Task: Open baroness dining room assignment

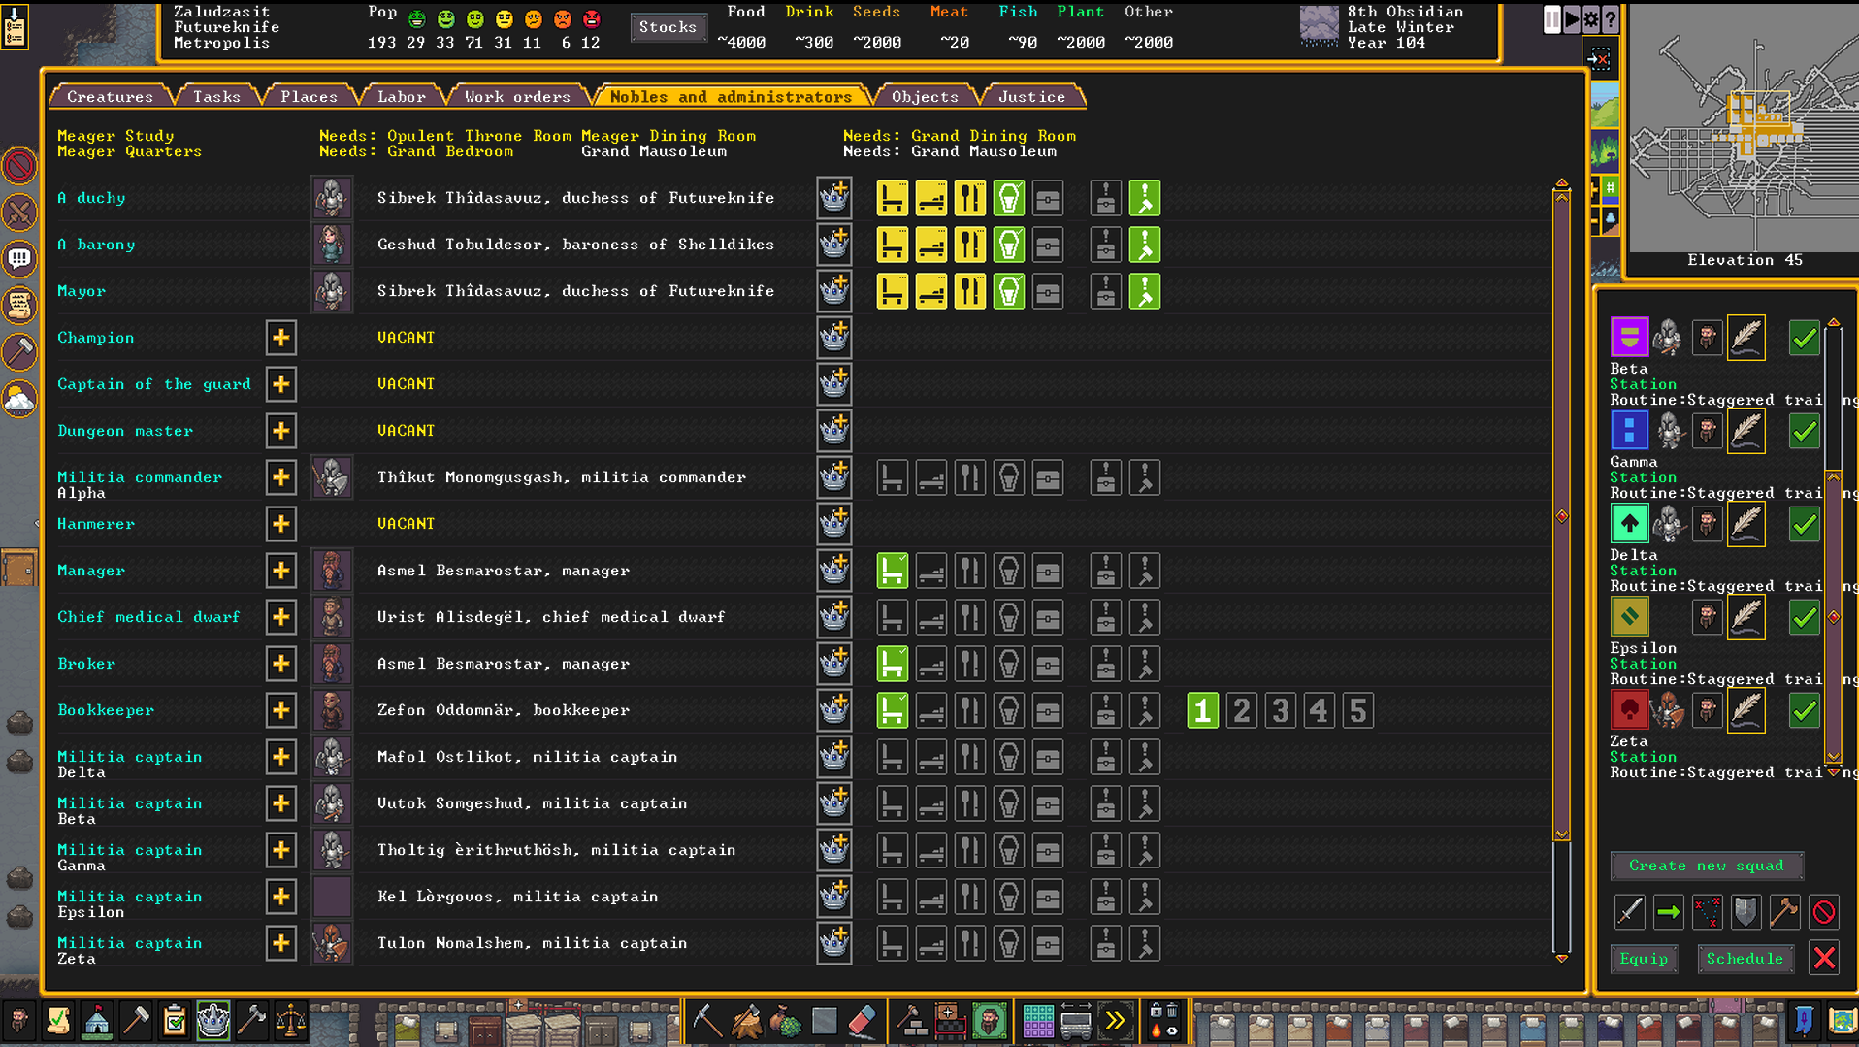Action: (969, 244)
